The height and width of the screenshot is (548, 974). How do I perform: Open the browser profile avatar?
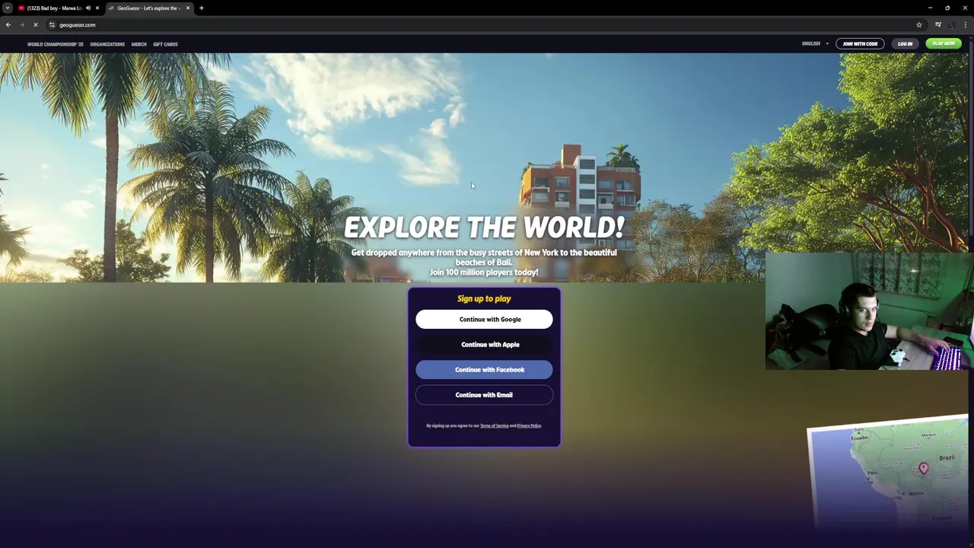coord(952,25)
